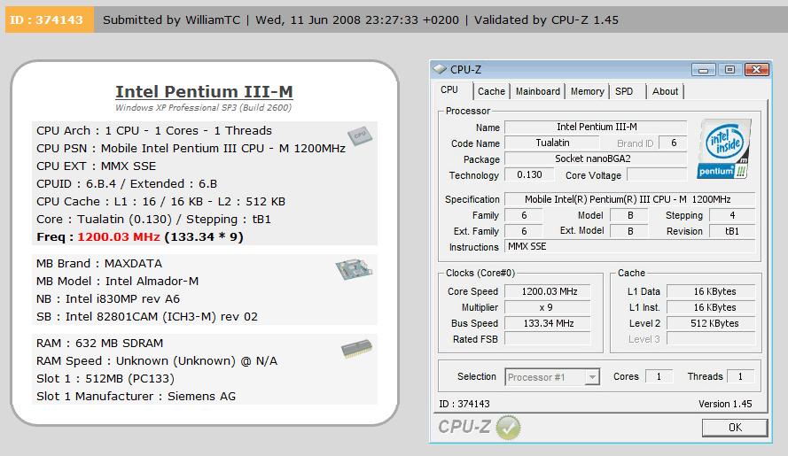Click the motherboard icon beside MB Brand
The height and width of the screenshot is (456, 788).
pos(354,269)
